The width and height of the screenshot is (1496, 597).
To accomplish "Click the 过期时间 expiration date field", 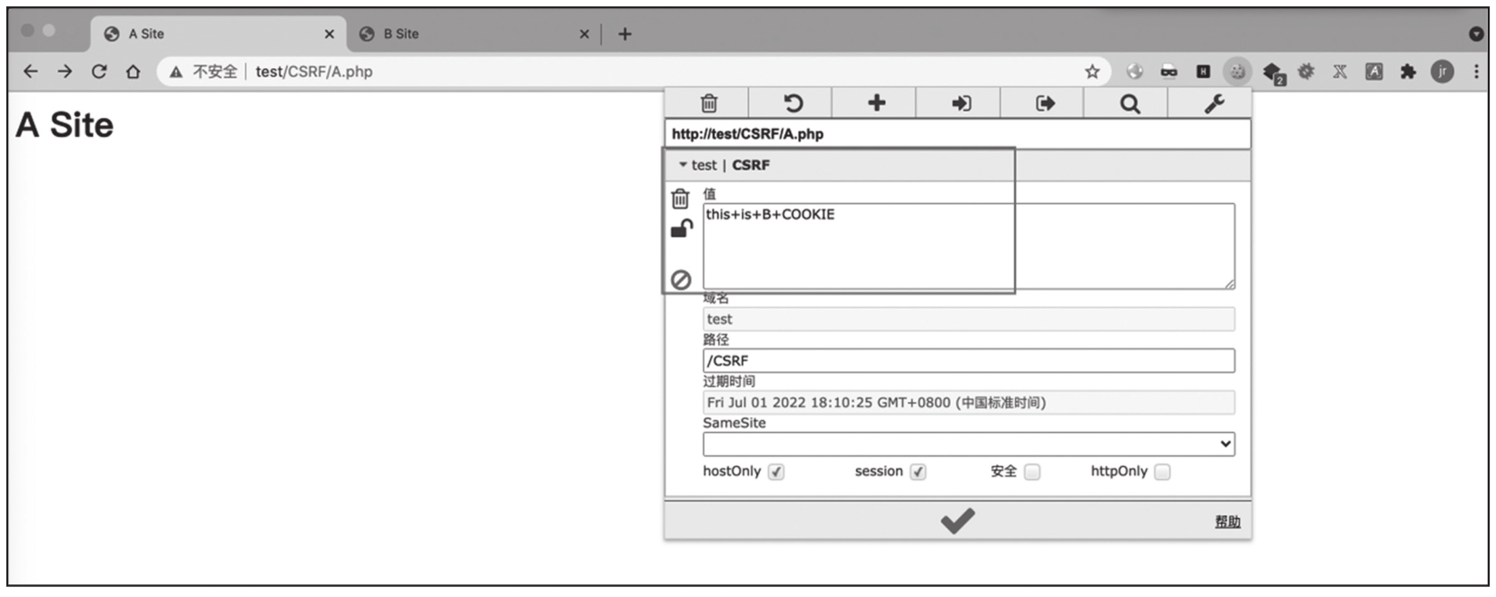I will pyautogui.click(x=969, y=402).
